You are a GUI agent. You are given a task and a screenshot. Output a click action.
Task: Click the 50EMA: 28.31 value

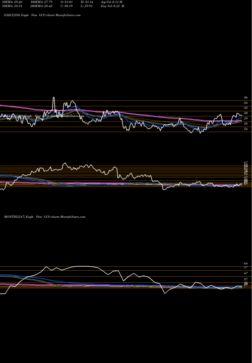click(x=11, y=6)
